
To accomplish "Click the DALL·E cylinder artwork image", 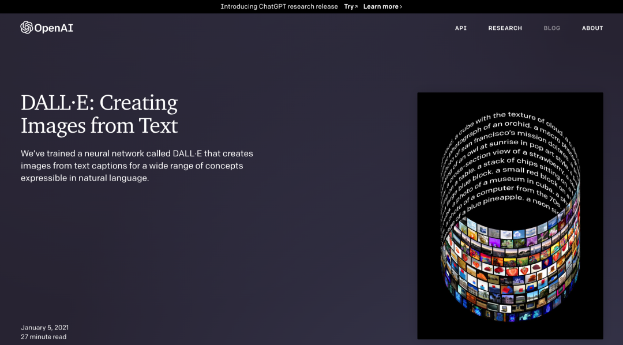I will pos(510,216).
